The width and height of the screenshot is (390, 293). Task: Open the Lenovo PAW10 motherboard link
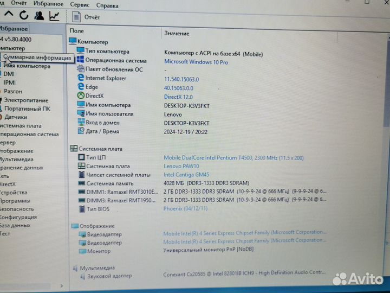click(x=181, y=166)
